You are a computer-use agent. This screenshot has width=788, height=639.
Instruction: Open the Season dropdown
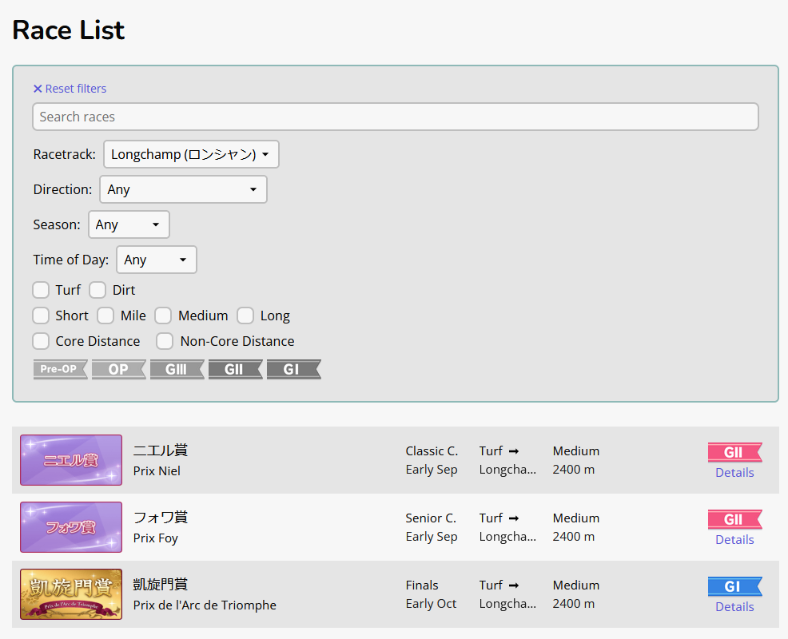point(129,224)
